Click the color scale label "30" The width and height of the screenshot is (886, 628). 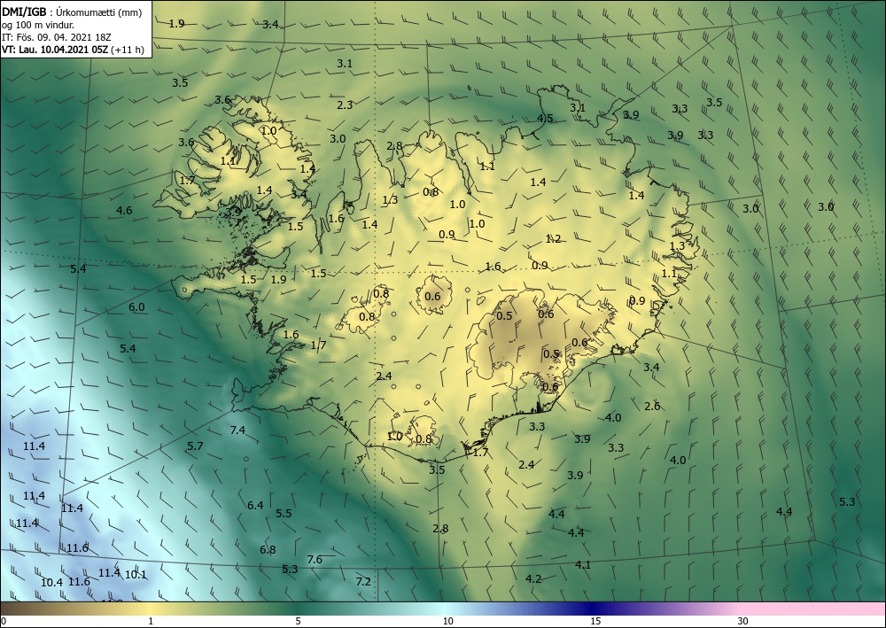point(743,621)
